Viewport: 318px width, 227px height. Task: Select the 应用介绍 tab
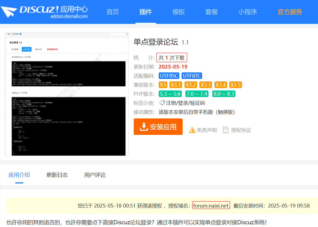[x=19, y=175]
